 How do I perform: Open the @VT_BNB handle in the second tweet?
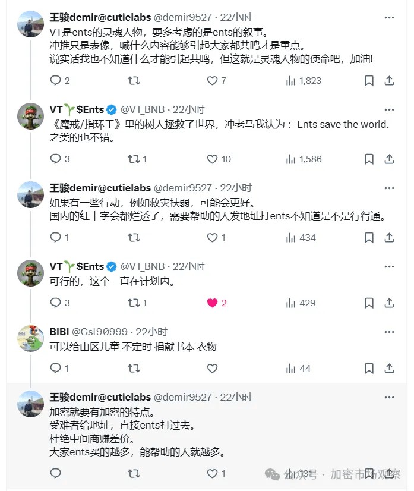[x=143, y=109]
